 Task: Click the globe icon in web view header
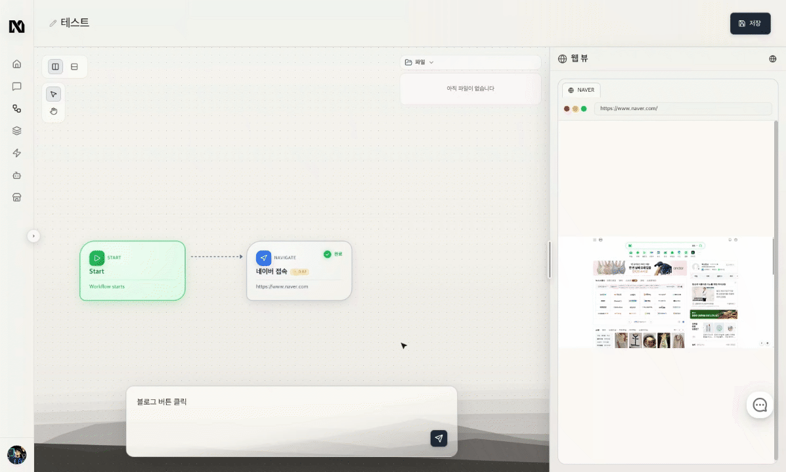coord(772,59)
